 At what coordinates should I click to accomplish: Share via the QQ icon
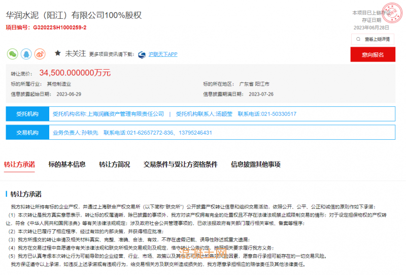[26, 53]
